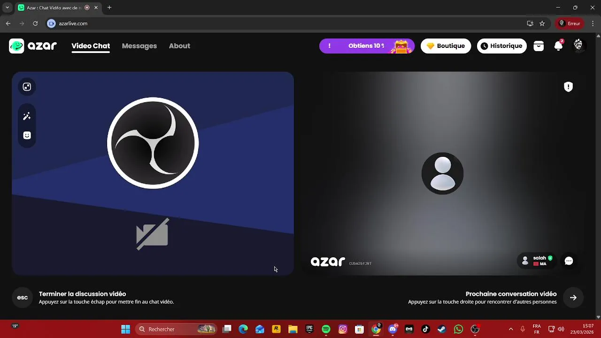Open the tab search dropdown arrow
This screenshot has height=338, width=601.
coord(7,8)
